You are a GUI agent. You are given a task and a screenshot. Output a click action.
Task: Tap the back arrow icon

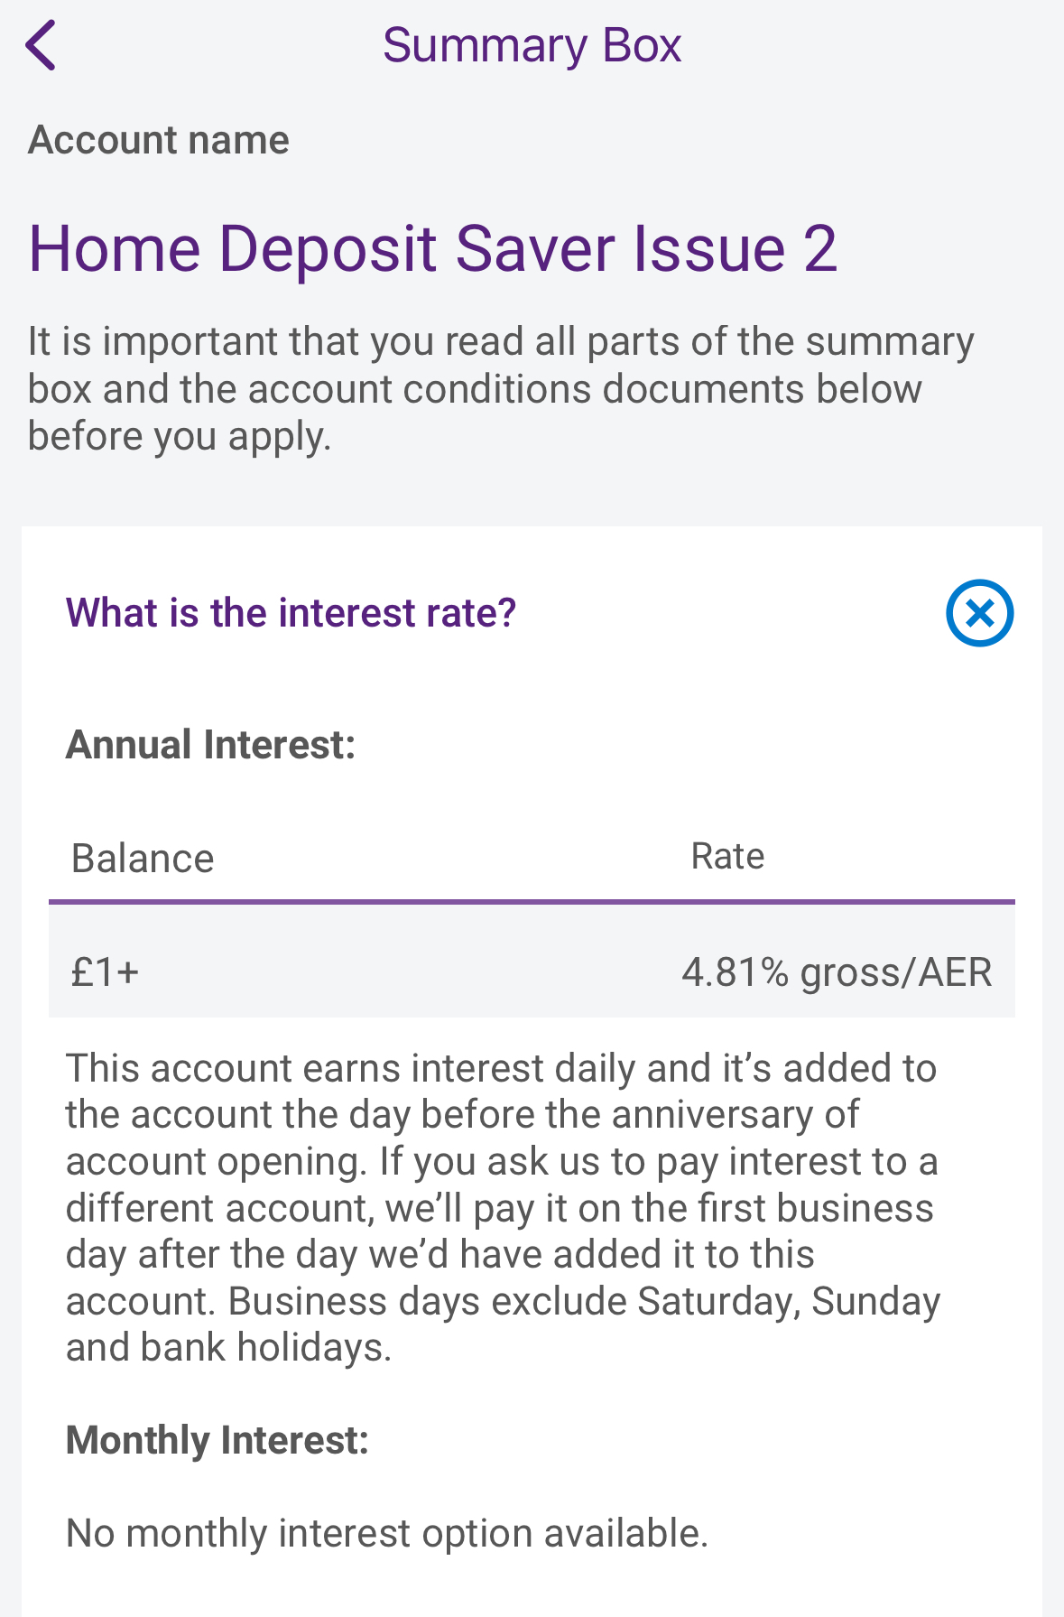(x=41, y=45)
